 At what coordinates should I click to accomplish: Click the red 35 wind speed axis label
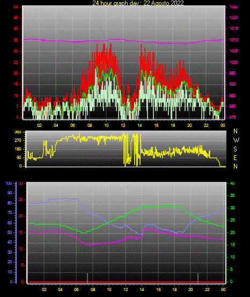(16, 40)
